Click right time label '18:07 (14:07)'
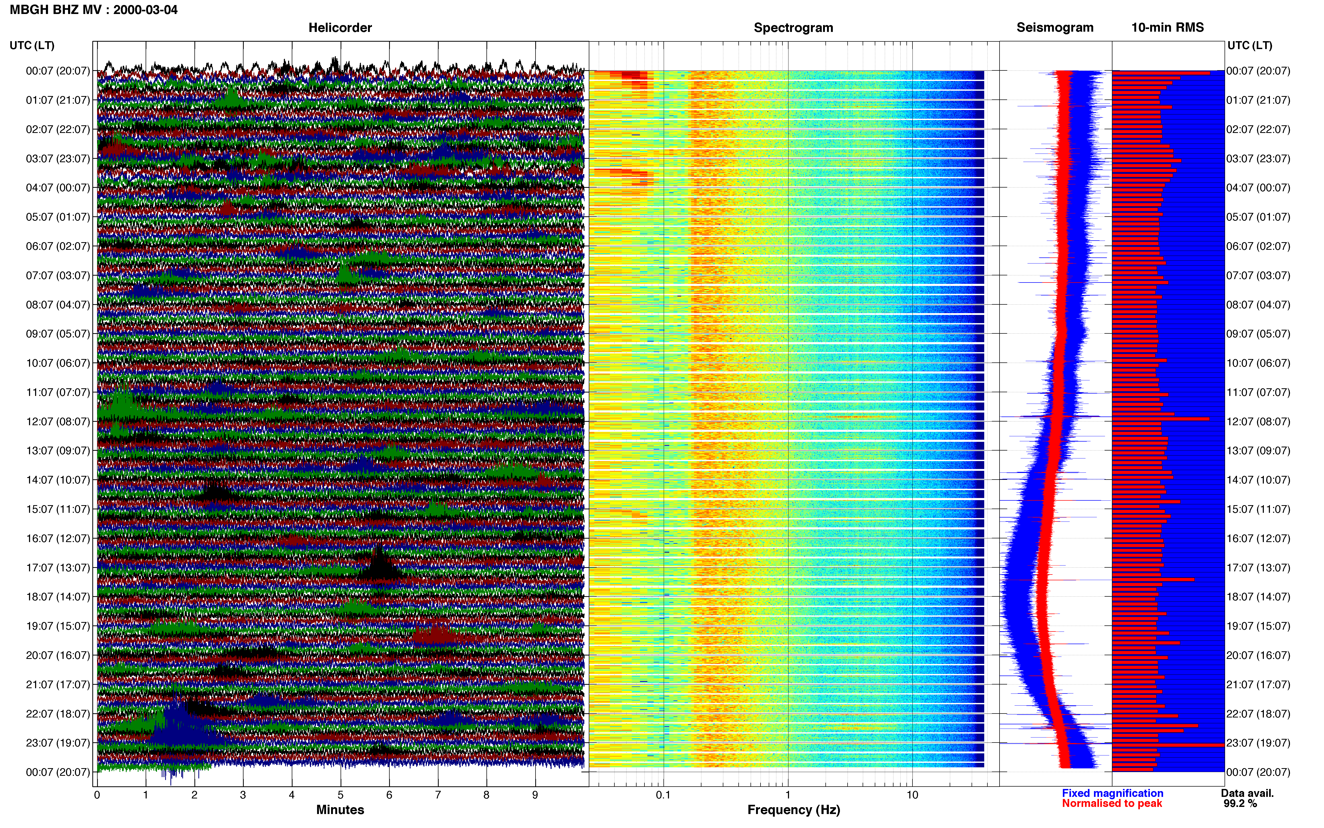The height and width of the screenshot is (828, 1324). pos(1258,597)
